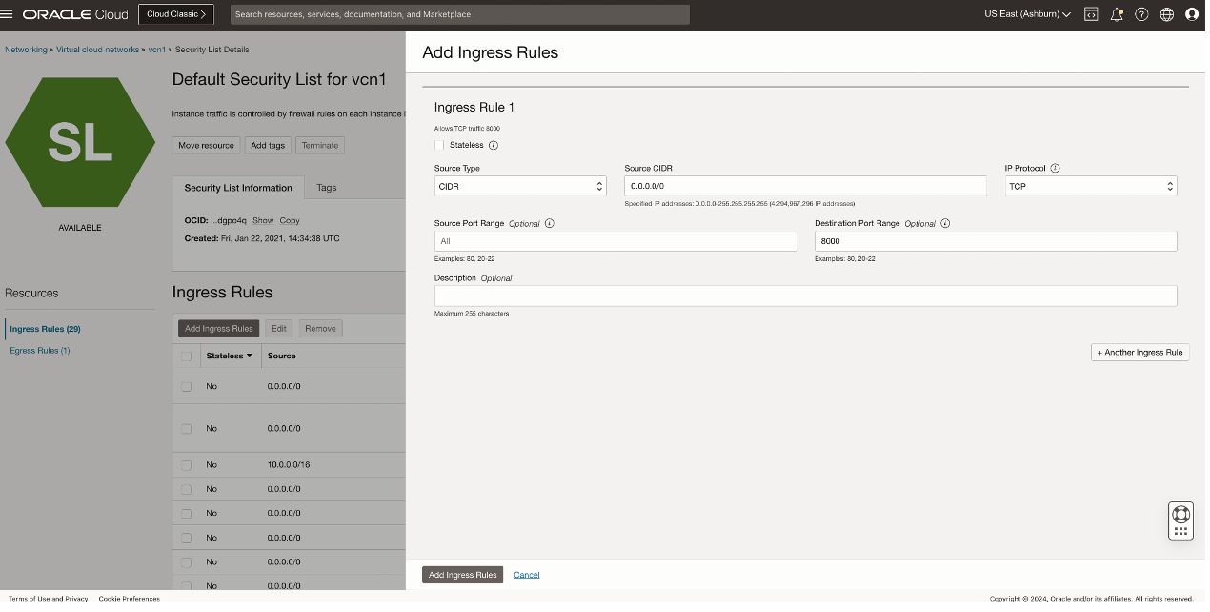The image size is (1210, 612).
Task: Open the language globe icon
Action: coord(1166,14)
